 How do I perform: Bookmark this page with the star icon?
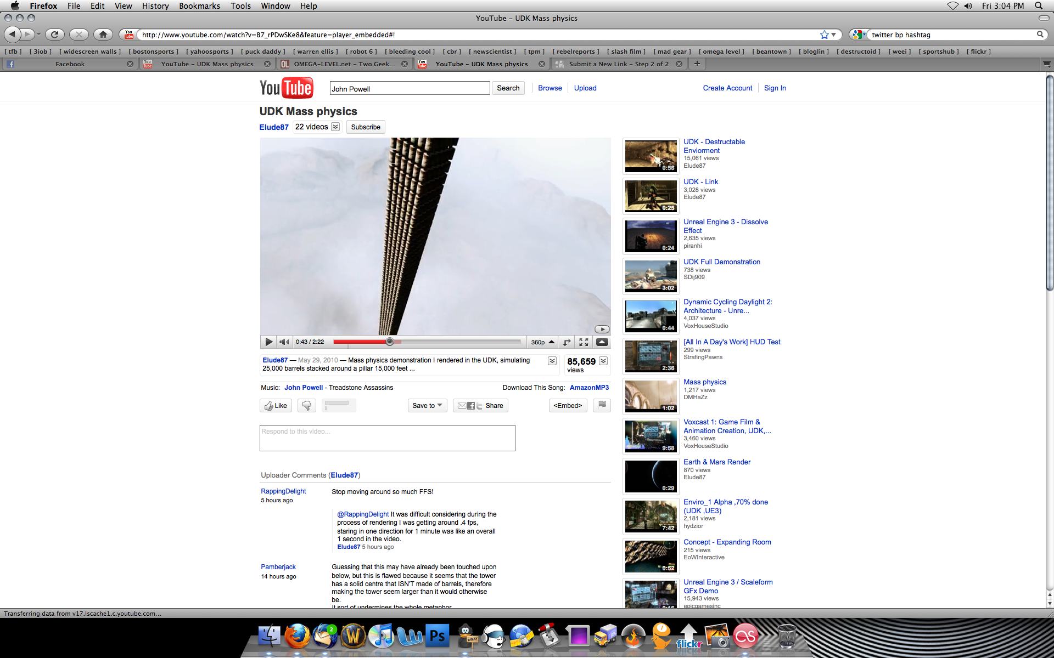click(824, 35)
